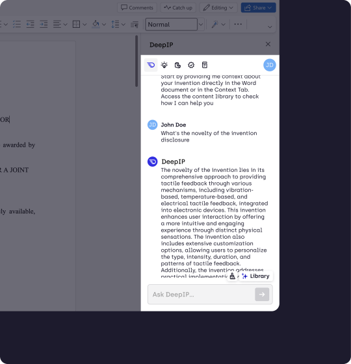Open the magic wand dropdown arrow

(224, 25)
